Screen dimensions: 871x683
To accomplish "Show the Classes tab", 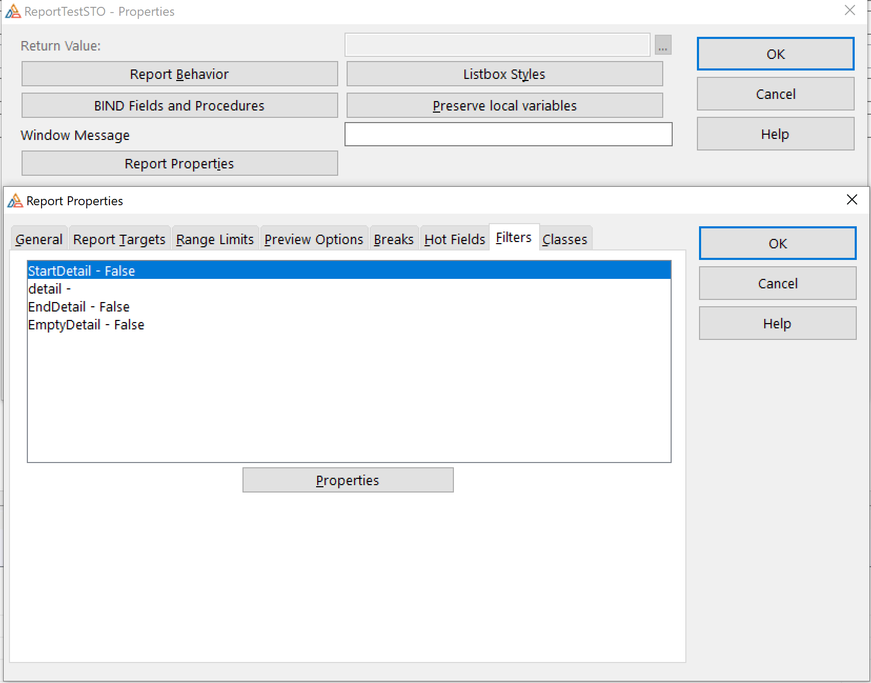I will pos(564,239).
